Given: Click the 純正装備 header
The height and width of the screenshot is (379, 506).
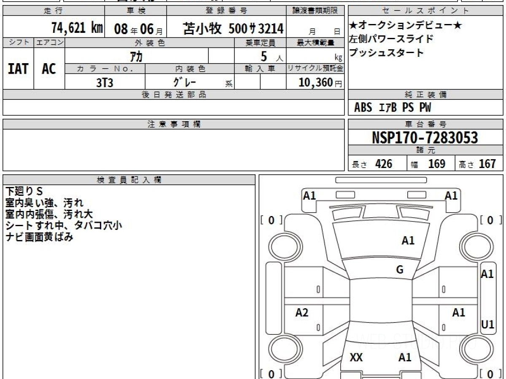Looking at the screenshot, I should click(425, 95).
